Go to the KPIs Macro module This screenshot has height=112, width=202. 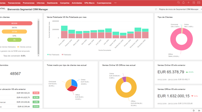click(x=90, y=3)
